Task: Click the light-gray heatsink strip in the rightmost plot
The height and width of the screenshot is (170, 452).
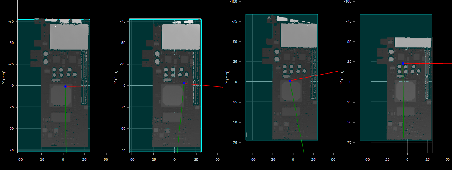Action: (413, 42)
